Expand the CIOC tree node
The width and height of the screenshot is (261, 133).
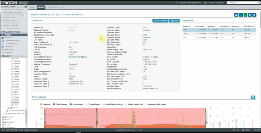[x=3, y=125]
